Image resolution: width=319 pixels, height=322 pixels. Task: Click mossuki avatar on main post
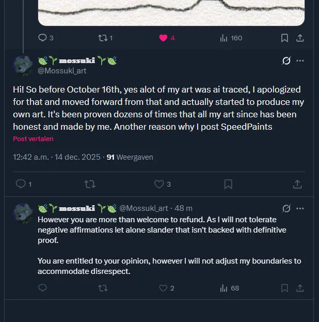23,66
